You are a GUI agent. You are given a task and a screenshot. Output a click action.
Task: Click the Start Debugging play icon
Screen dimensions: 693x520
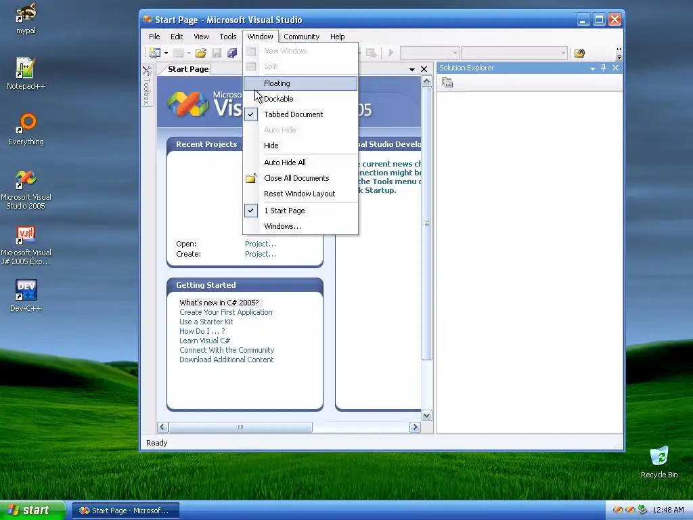390,53
